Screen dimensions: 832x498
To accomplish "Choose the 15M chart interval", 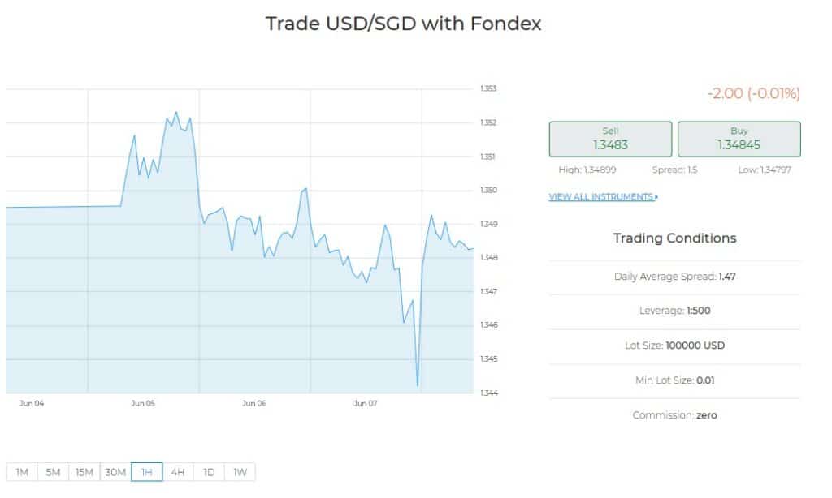I will click(x=84, y=472).
